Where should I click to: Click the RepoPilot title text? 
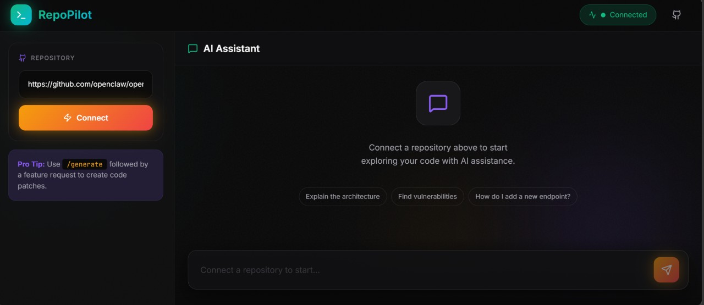(65, 15)
